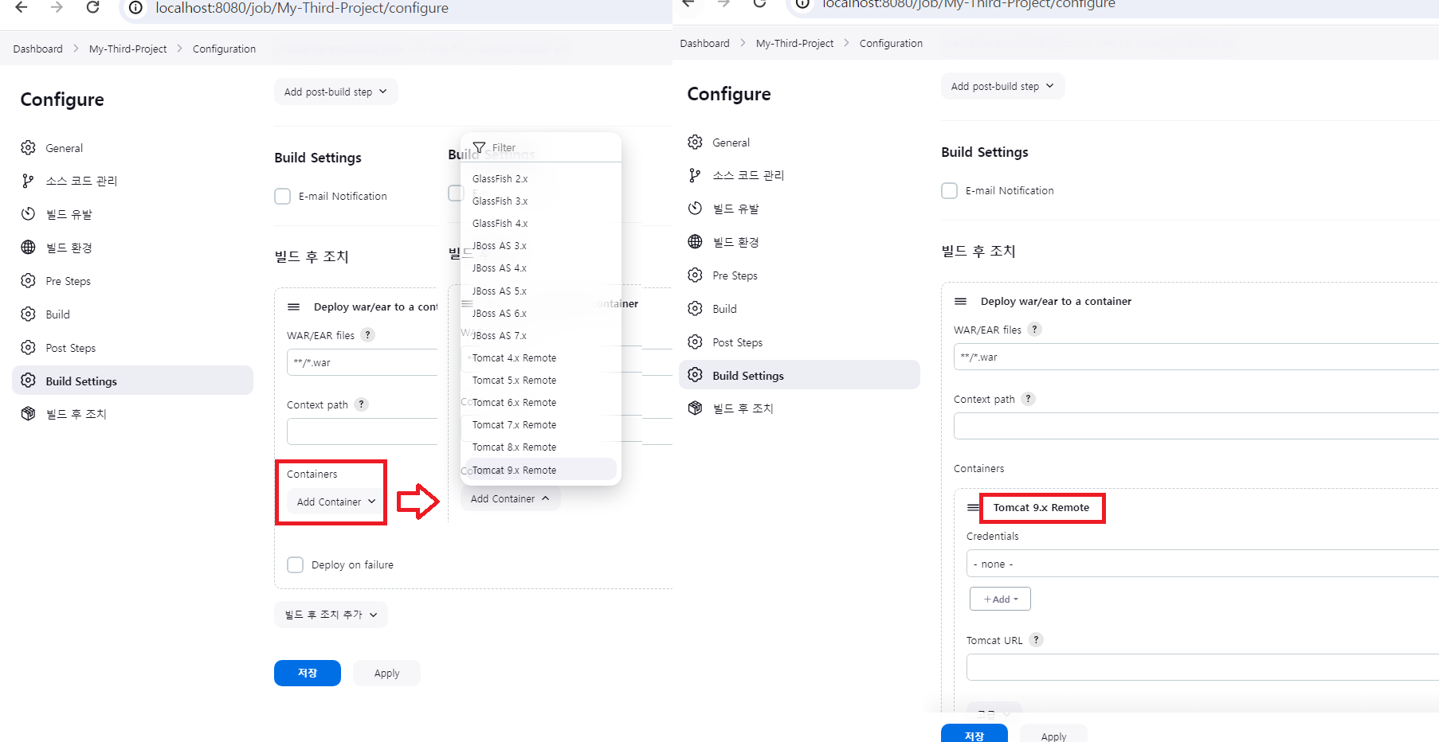
Task: Click the Apply button in left window
Action: point(386,673)
